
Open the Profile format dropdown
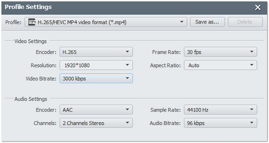coord(106,22)
